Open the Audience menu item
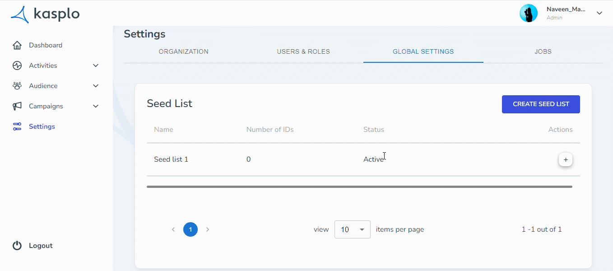Image resolution: width=613 pixels, height=271 pixels. [43, 86]
